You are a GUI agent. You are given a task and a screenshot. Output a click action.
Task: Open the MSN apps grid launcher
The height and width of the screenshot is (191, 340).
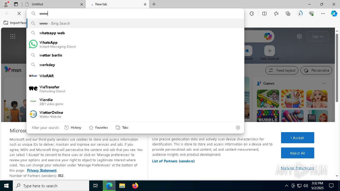pos(13,36)
